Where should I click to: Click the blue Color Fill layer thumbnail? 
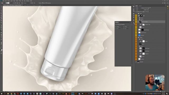139,35
